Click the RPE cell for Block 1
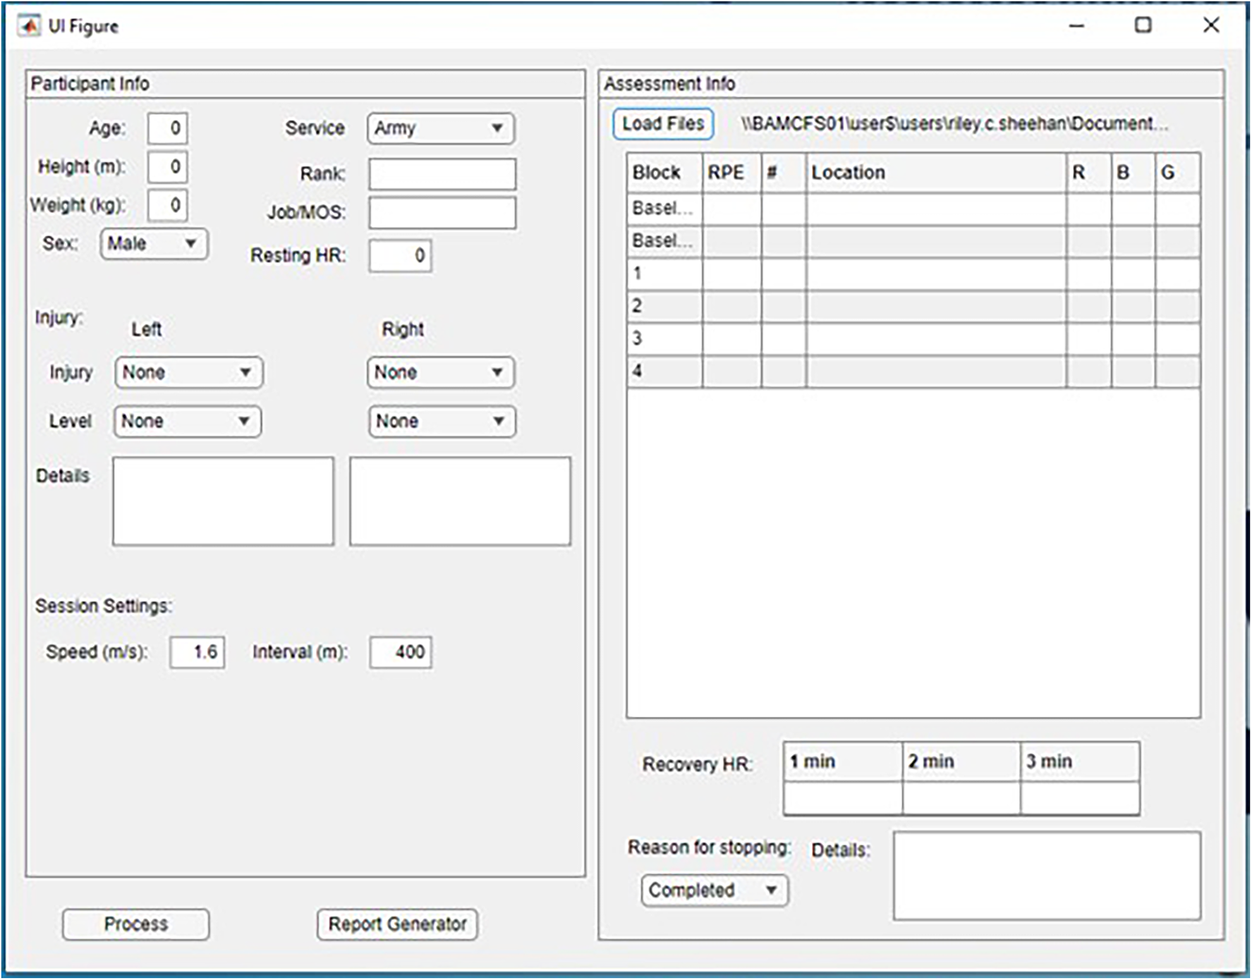The height and width of the screenshot is (980, 1252). [731, 274]
